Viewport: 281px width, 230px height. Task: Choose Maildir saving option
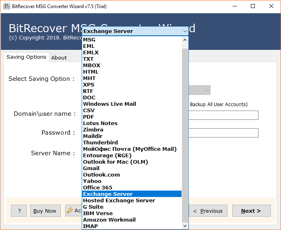[132, 136]
